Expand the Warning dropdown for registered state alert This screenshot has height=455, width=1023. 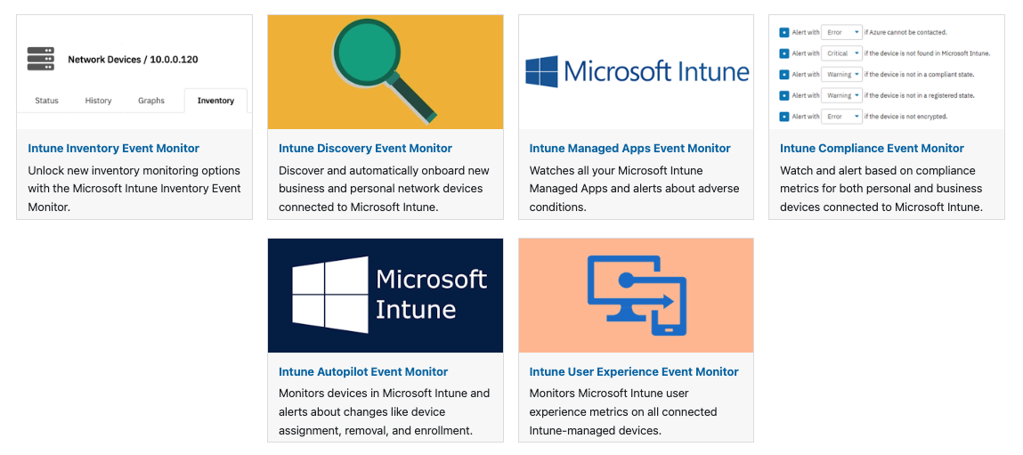click(x=841, y=95)
